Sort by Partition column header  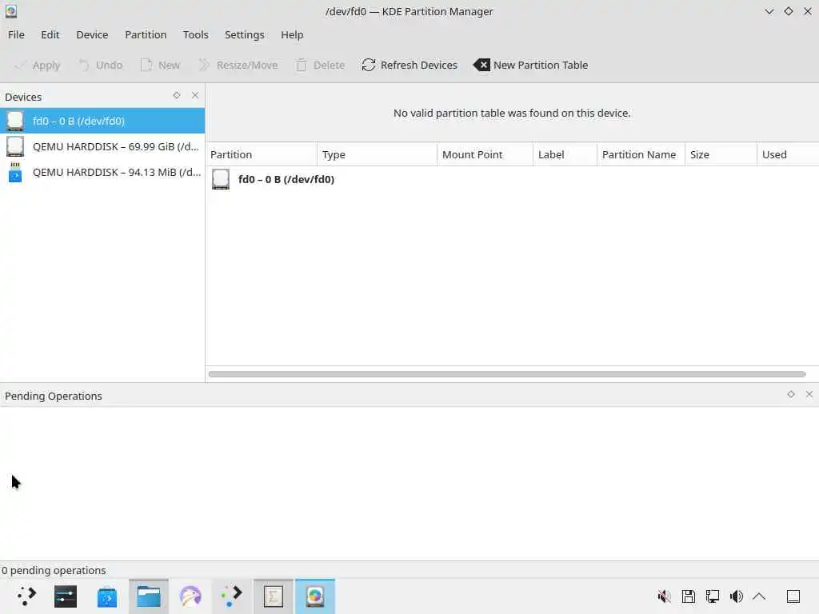[262, 154]
